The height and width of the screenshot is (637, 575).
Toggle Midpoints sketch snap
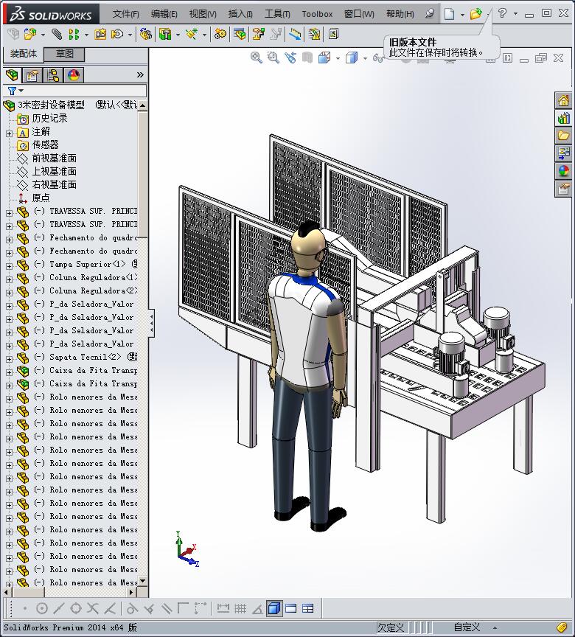[x=59, y=608]
